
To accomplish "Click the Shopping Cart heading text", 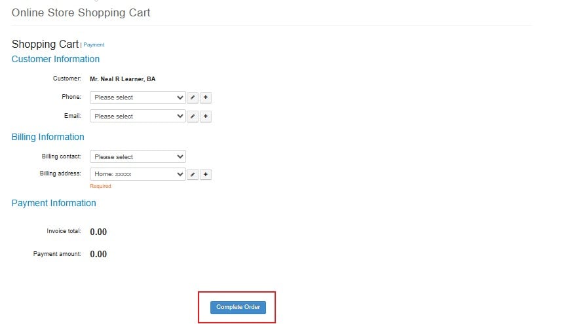I will [45, 45].
